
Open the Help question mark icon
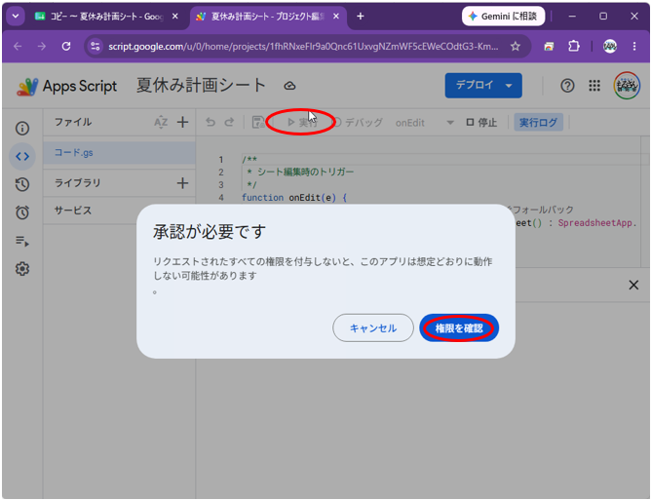tap(567, 86)
